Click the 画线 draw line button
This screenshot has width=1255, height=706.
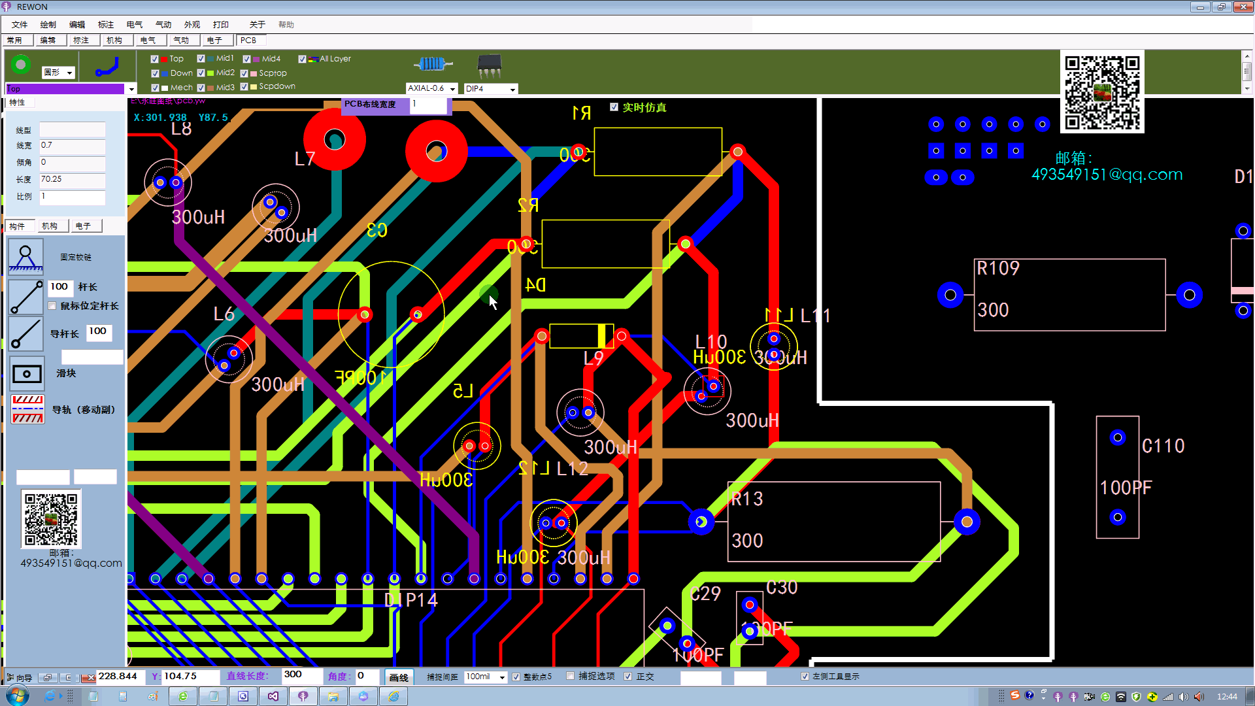click(399, 677)
